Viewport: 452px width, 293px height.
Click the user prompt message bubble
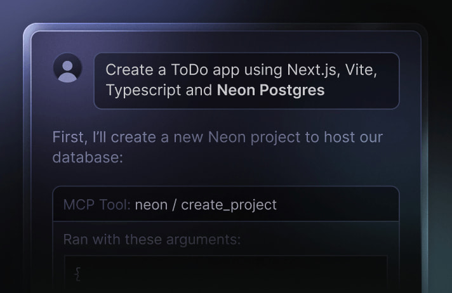(x=246, y=81)
